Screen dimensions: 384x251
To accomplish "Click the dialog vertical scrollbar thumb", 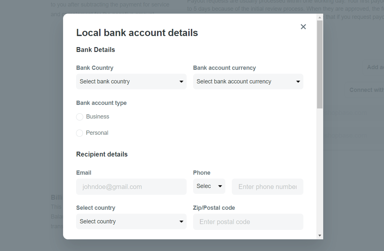I will [320, 64].
